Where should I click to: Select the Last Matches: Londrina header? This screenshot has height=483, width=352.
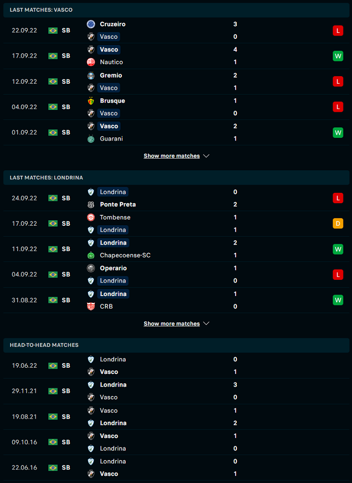[x=176, y=178]
